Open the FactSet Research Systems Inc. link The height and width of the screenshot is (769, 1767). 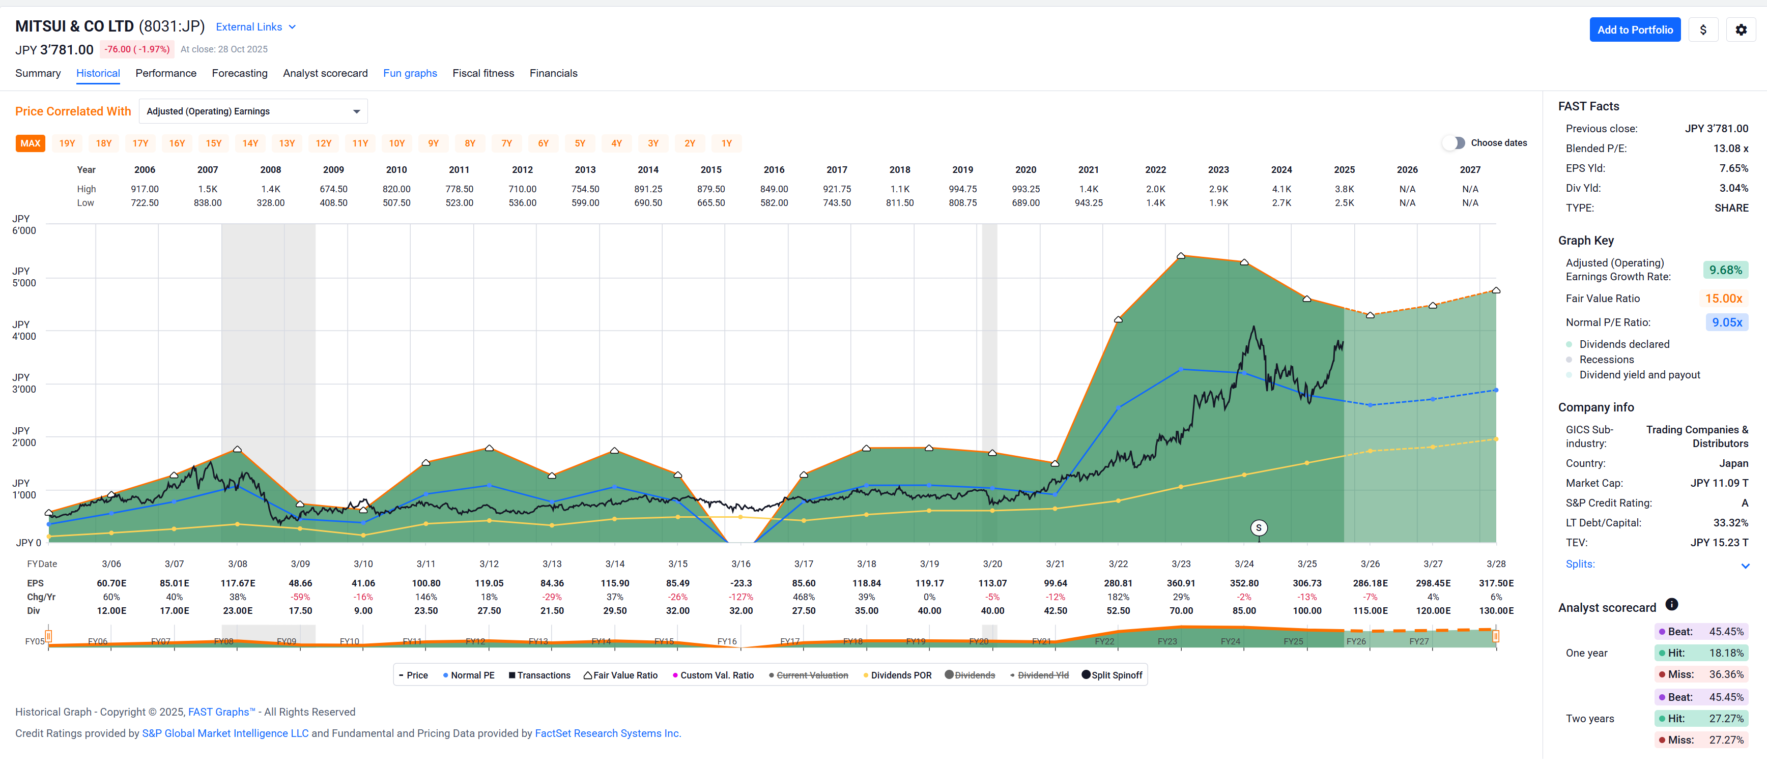point(607,733)
